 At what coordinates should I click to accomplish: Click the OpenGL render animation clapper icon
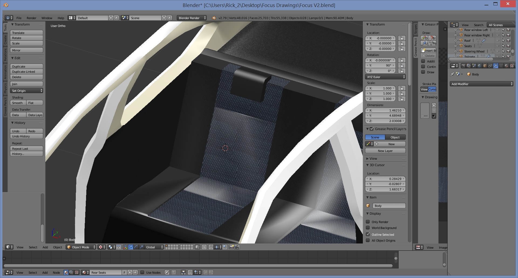237,247
